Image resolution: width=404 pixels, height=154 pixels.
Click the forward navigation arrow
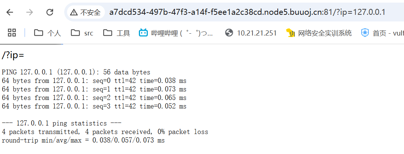point(30,12)
